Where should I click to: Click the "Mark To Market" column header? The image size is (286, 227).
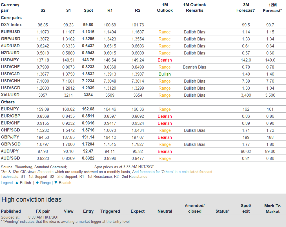click(x=272, y=209)
